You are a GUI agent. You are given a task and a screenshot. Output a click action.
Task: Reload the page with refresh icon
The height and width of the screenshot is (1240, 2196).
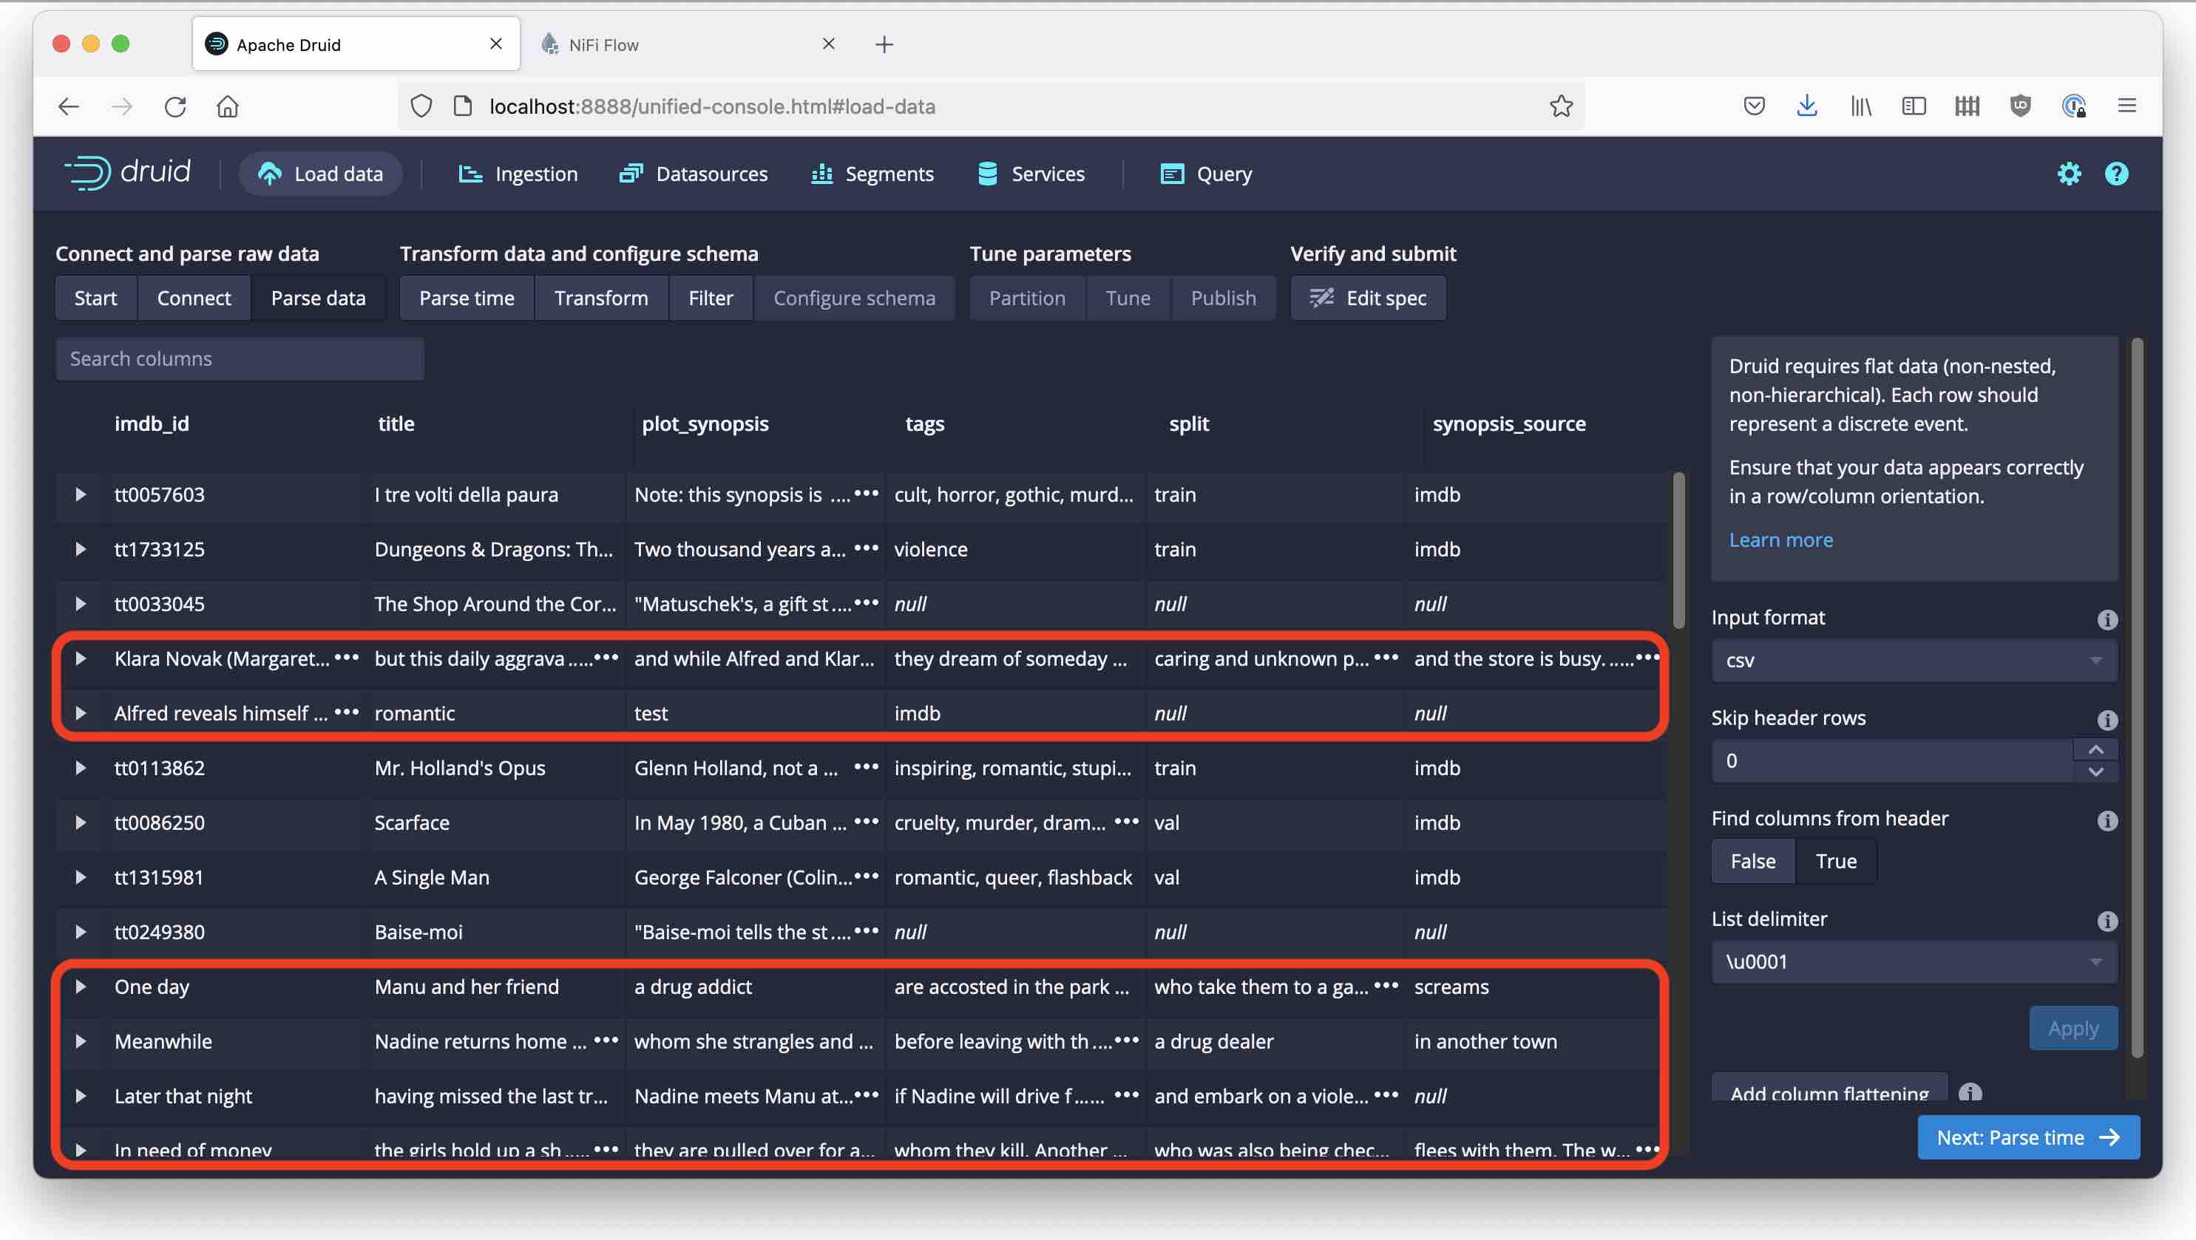[x=176, y=106]
